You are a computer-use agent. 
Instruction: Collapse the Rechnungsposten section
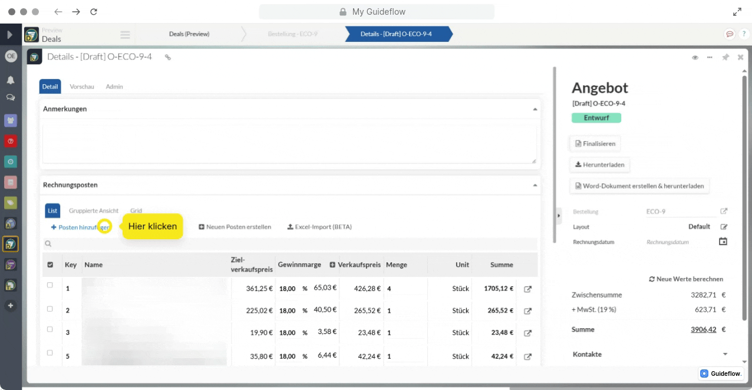tap(535, 185)
